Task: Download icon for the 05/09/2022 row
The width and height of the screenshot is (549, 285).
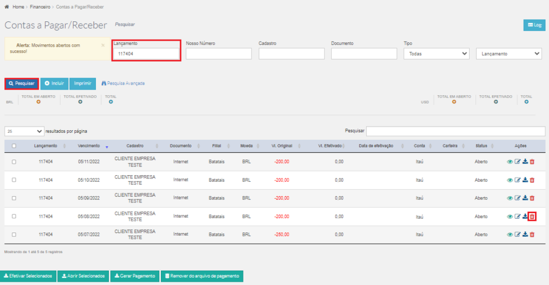Action: [x=525, y=198]
